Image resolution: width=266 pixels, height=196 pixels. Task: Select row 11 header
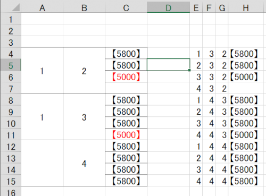(11, 135)
